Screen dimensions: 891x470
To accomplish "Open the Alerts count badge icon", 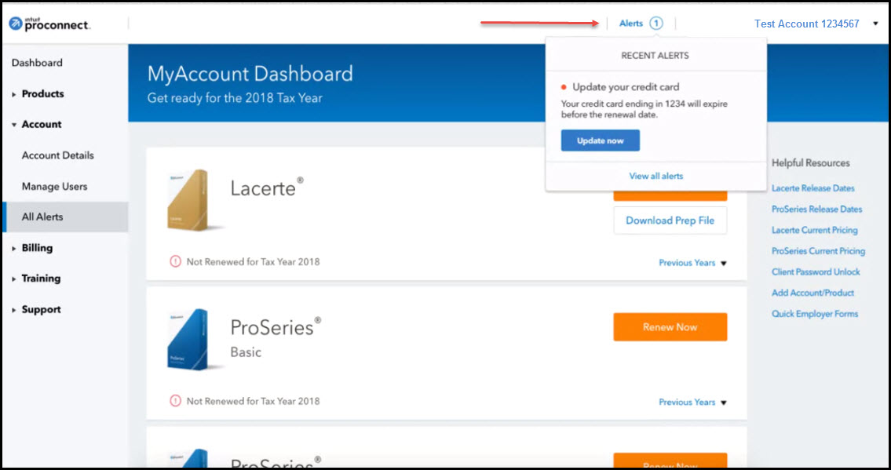I will tap(656, 24).
